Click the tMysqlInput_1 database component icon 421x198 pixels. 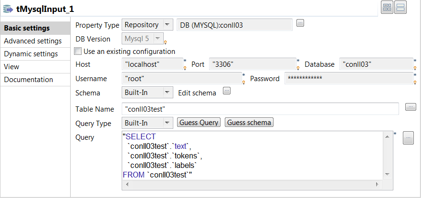pyautogui.click(x=7, y=9)
